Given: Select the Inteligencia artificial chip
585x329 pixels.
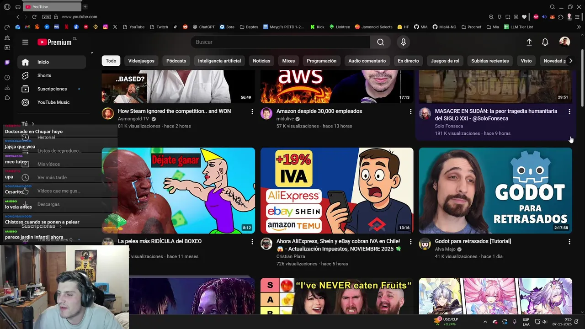Looking at the screenshot, I should point(219,61).
